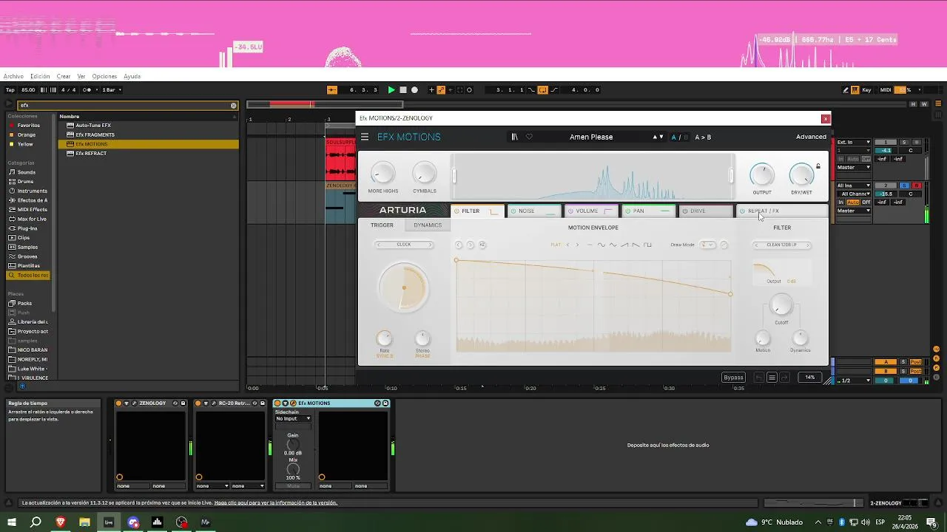Open the Edición menu
947x532 pixels.
coord(40,76)
